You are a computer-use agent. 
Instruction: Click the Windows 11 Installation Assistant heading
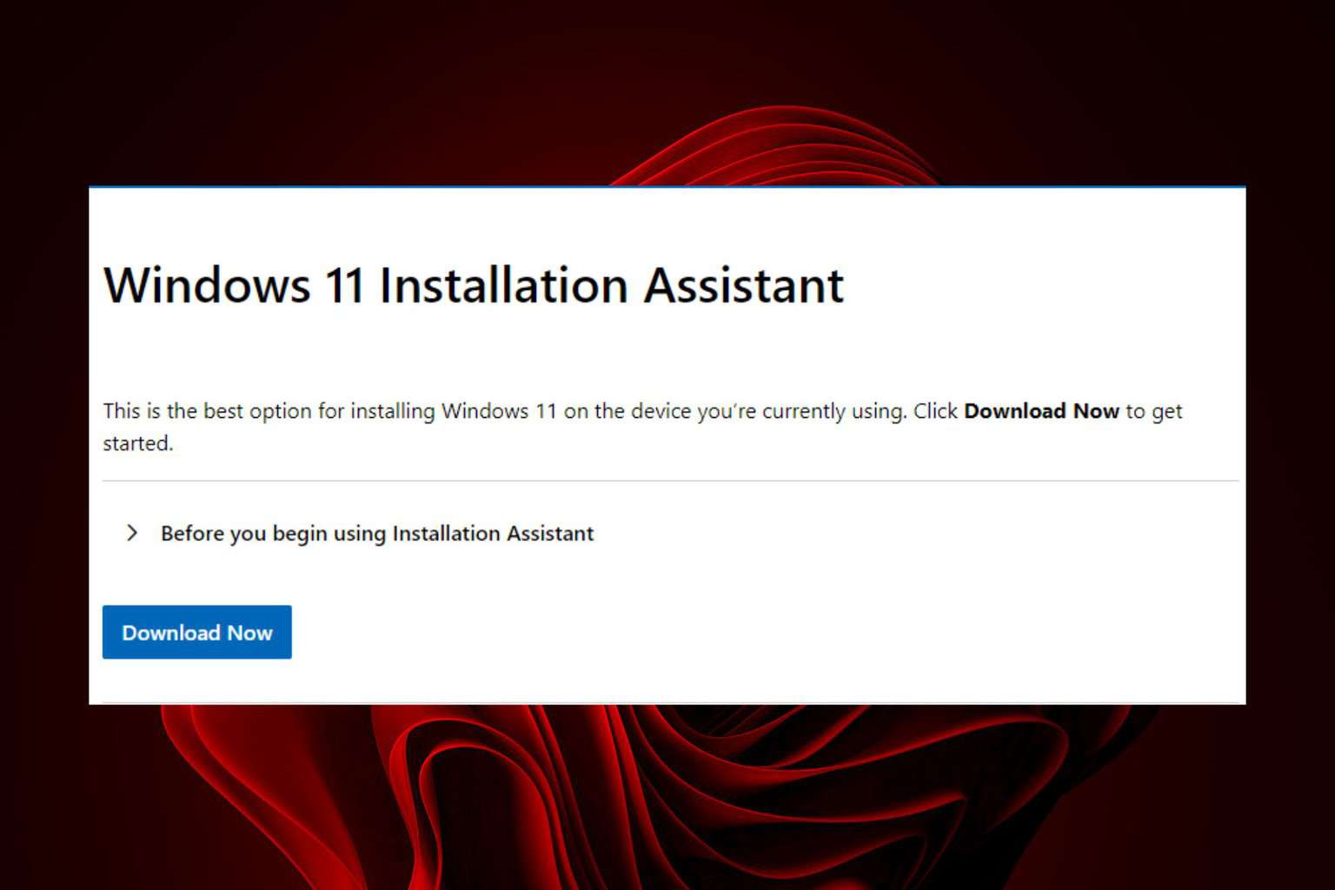coord(473,285)
